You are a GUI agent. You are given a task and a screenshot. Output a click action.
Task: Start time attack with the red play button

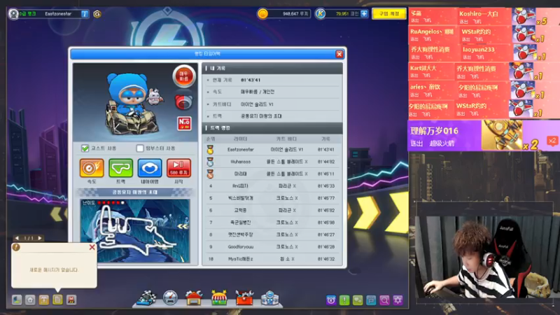[x=178, y=168]
